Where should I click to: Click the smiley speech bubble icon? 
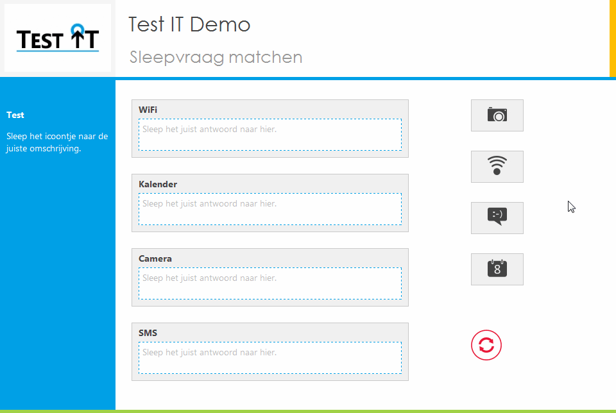[x=497, y=218]
